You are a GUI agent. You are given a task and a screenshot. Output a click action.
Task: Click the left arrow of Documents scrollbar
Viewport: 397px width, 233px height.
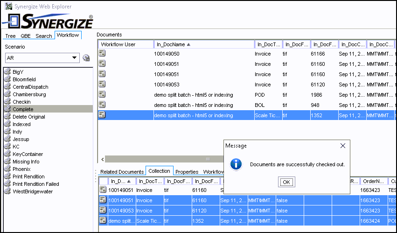click(x=102, y=160)
